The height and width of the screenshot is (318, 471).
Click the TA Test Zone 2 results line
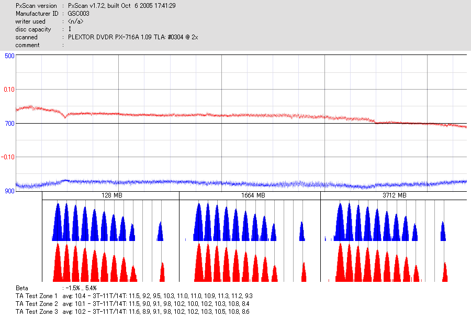(x=132, y=303)
